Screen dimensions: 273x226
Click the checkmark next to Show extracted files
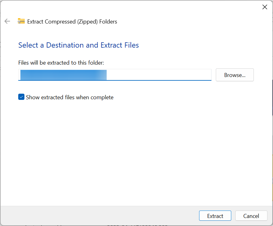point(21,97)
